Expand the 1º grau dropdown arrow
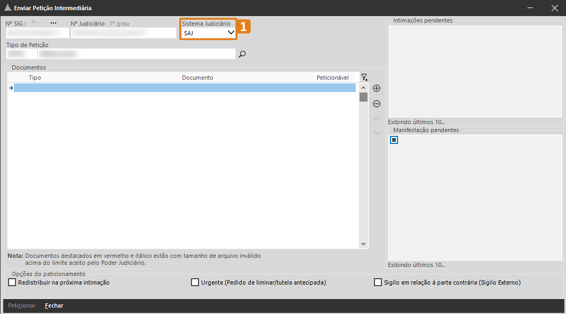Viewport: 566px width, 314px height. pyautogui.click(x=136, y=22)
